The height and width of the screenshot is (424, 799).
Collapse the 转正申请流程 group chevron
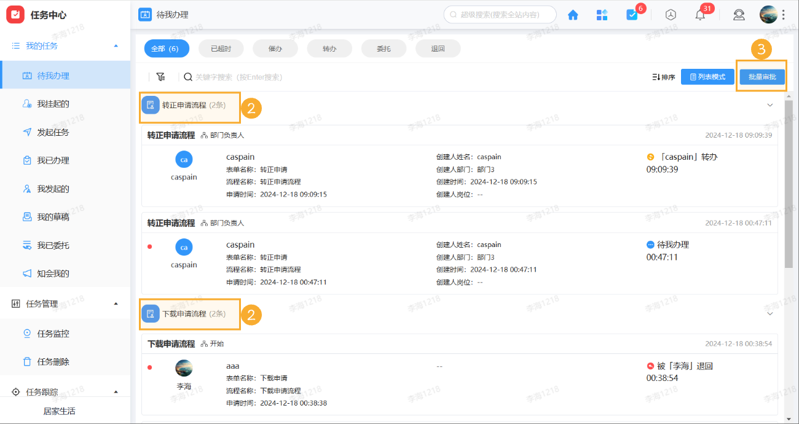[x=769, y=105]
